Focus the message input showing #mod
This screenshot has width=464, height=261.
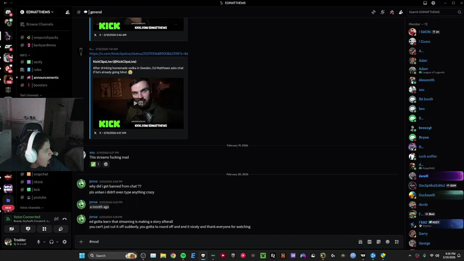pyautogui.click(x=221, y=242)
